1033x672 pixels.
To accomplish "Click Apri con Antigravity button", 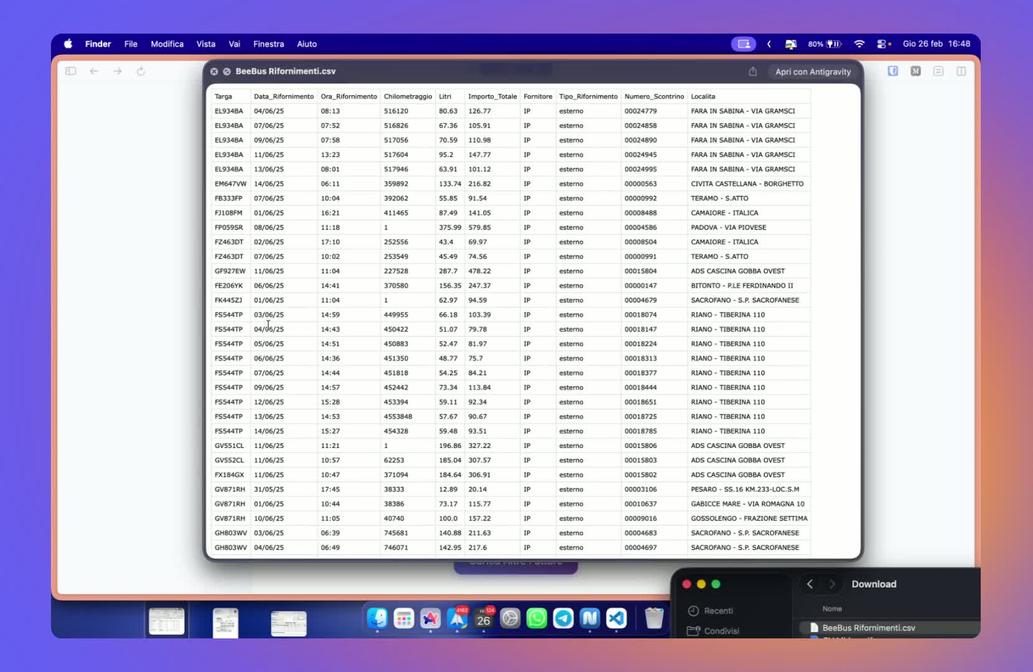I will pos(813,72).
